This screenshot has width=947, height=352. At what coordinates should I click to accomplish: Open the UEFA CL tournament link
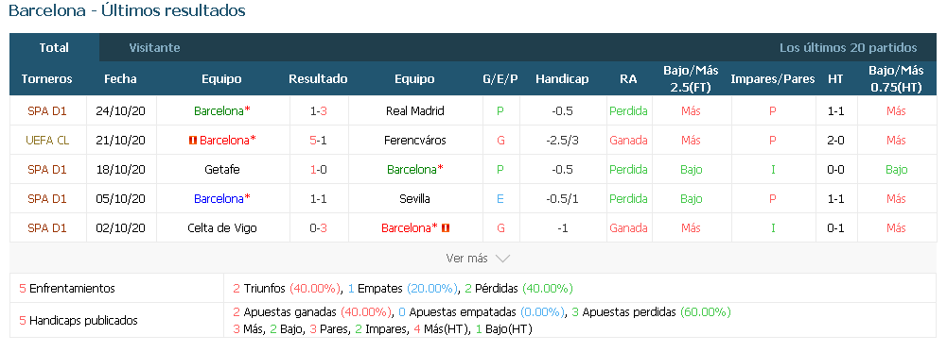click(x=47, y=141)
